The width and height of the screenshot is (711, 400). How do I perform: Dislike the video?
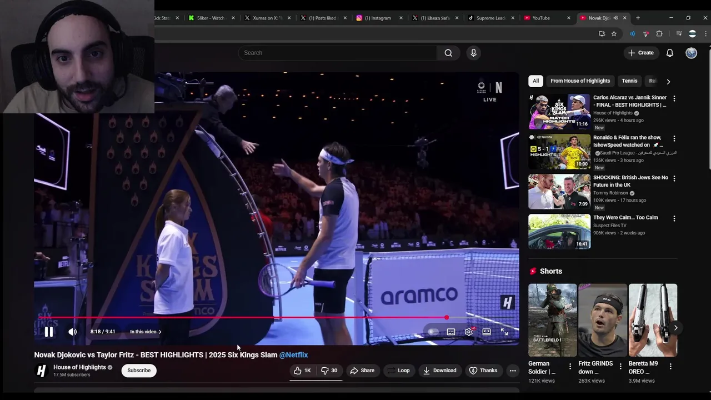[x=329, y=371]
